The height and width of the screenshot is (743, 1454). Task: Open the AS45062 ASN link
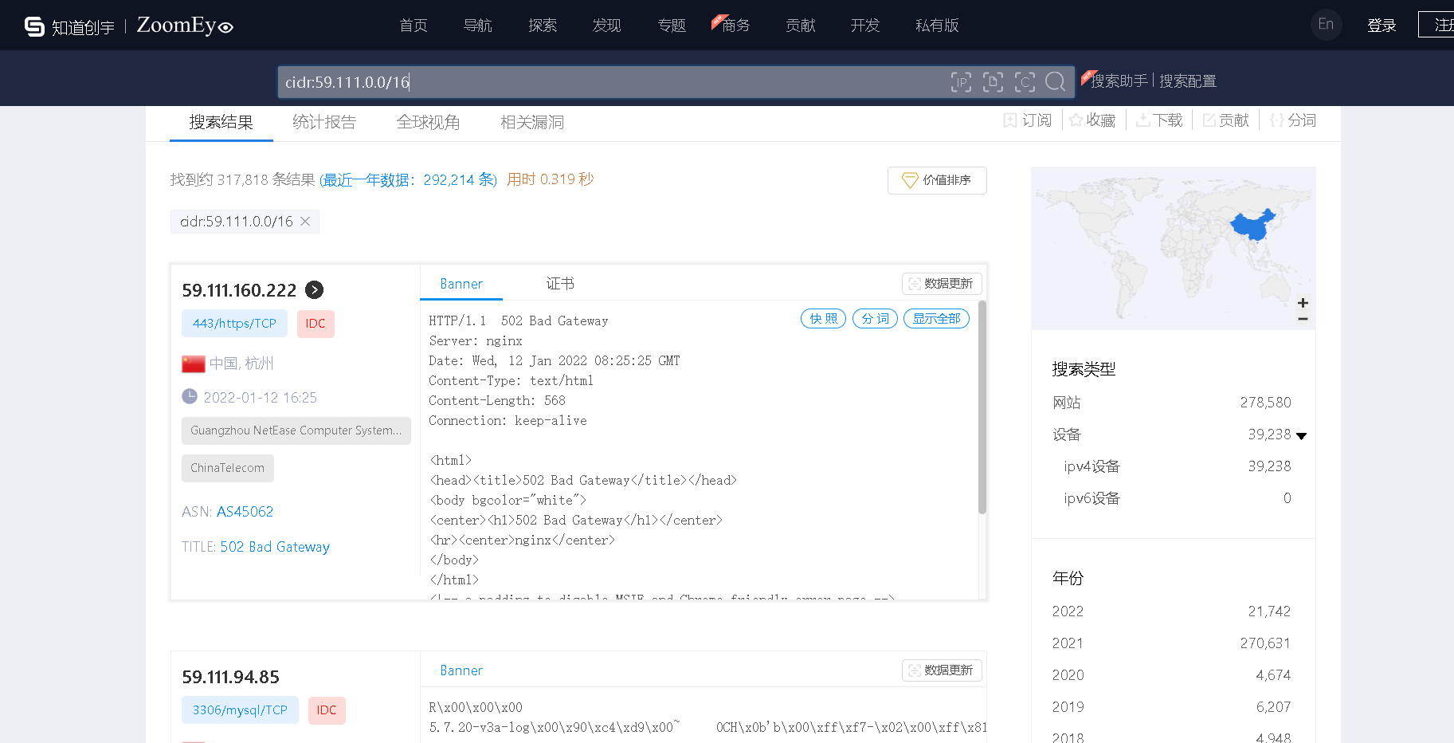[245, 512]
